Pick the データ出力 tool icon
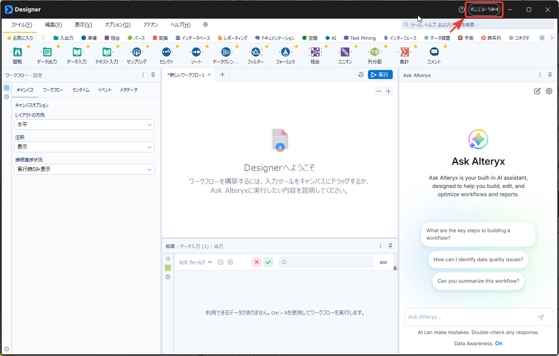The width and height of the screenshot is (559, 356). click(47, 52)
